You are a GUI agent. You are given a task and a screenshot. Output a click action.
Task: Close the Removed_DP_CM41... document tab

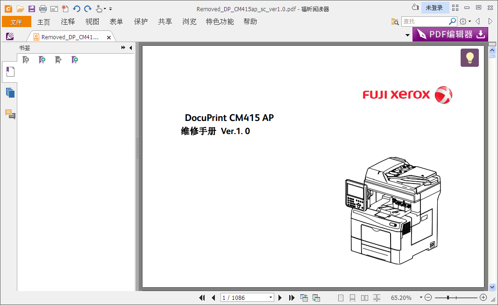pyautogui.click(x=109, y=37)
